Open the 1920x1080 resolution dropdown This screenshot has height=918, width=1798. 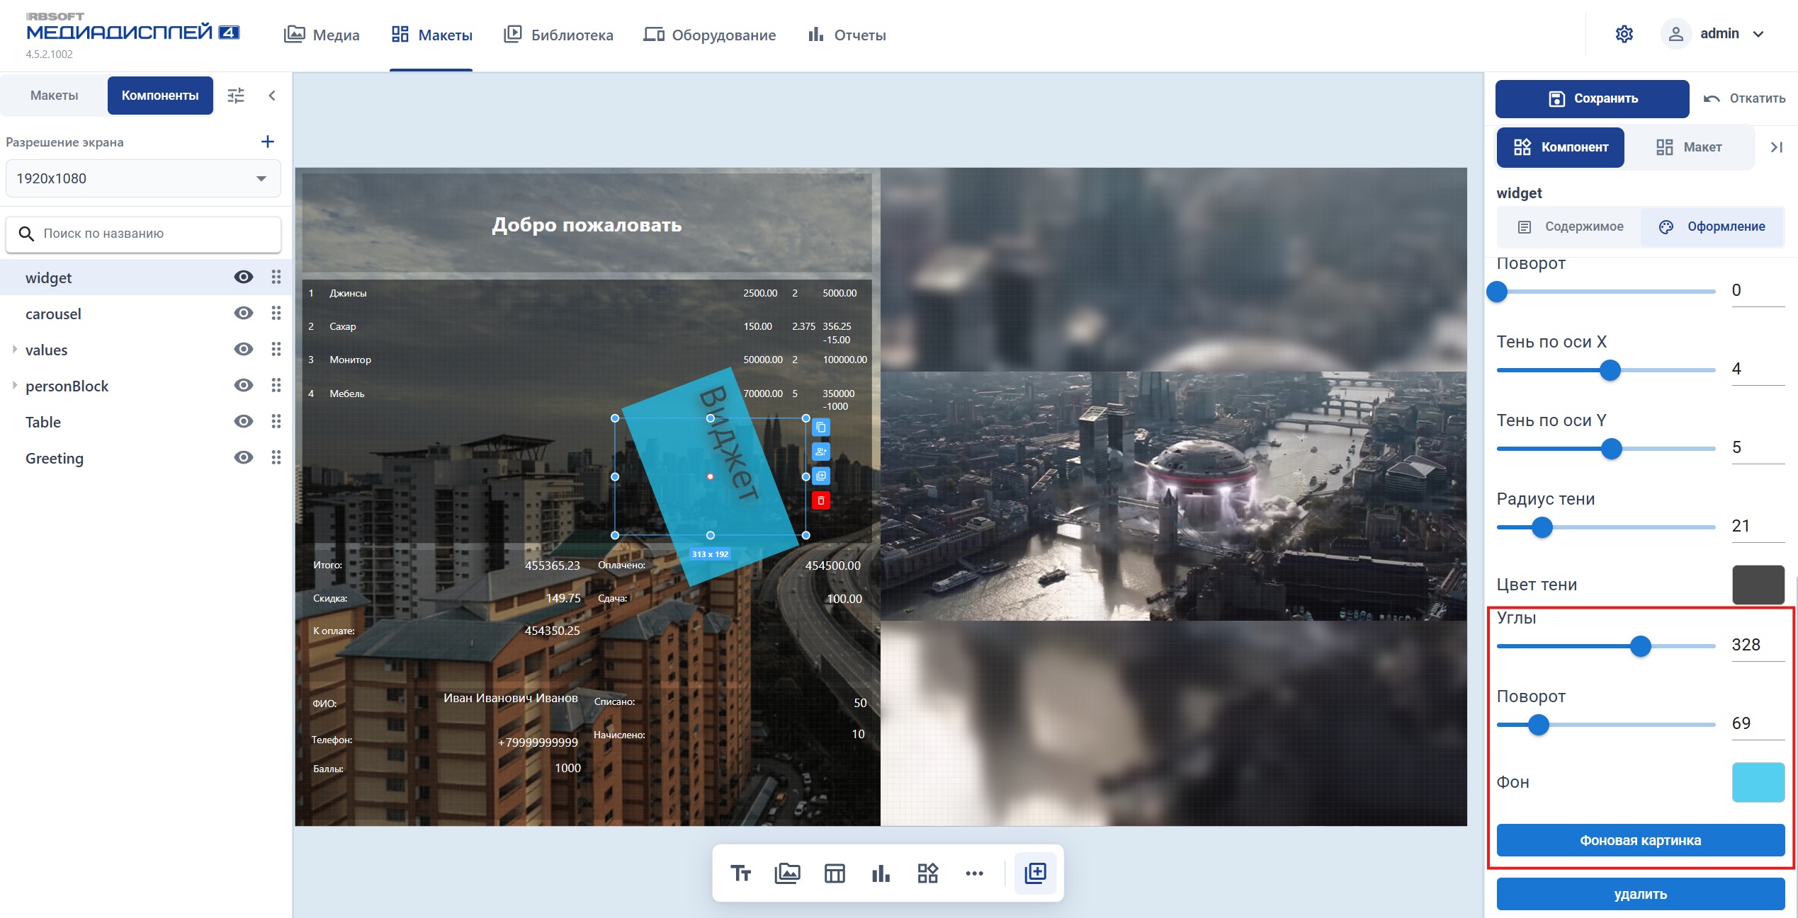[143, 178]
